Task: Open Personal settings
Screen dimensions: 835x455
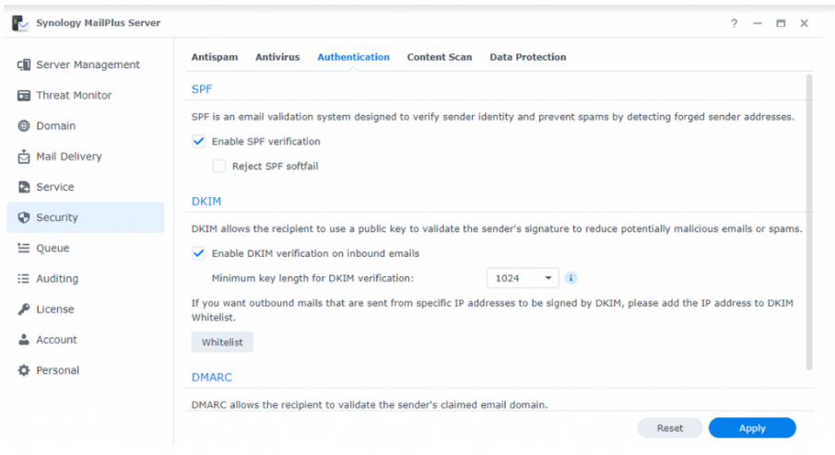Action: [86, 370]
